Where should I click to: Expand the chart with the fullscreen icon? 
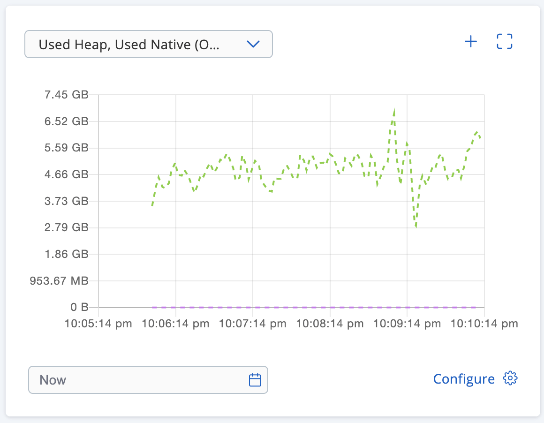point(505,42)
